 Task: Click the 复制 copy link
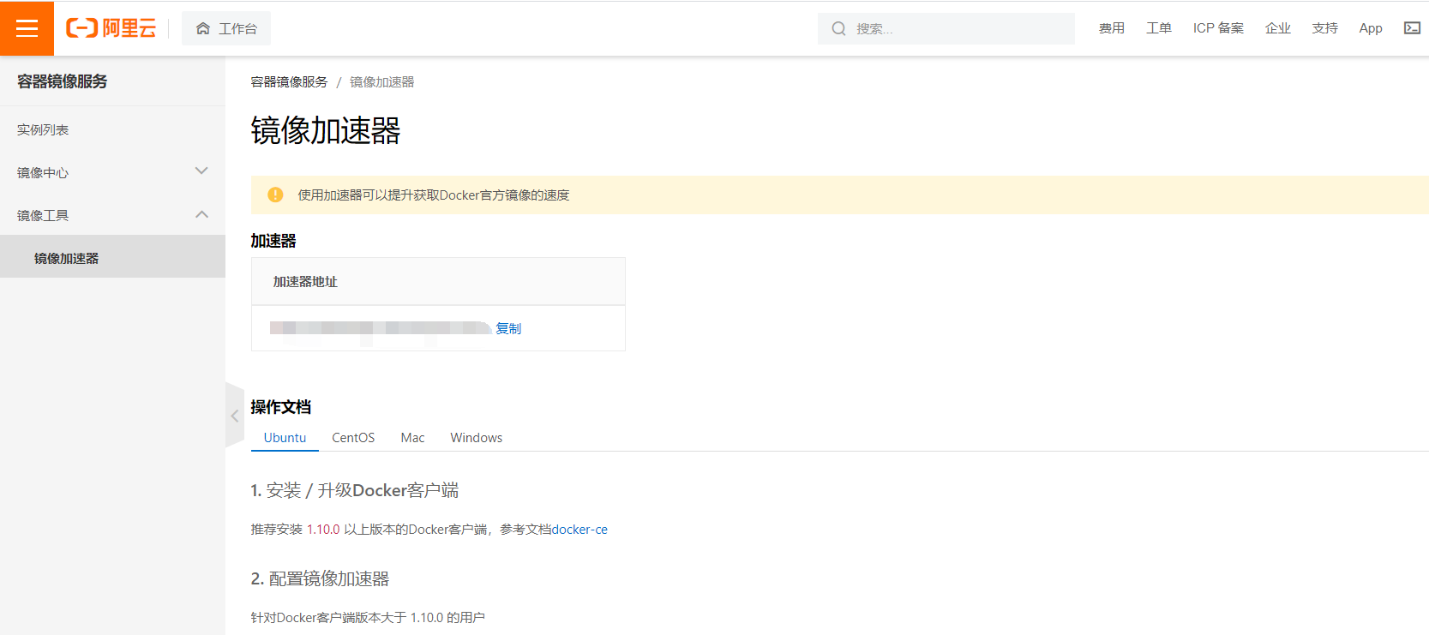tap(508, 328)
